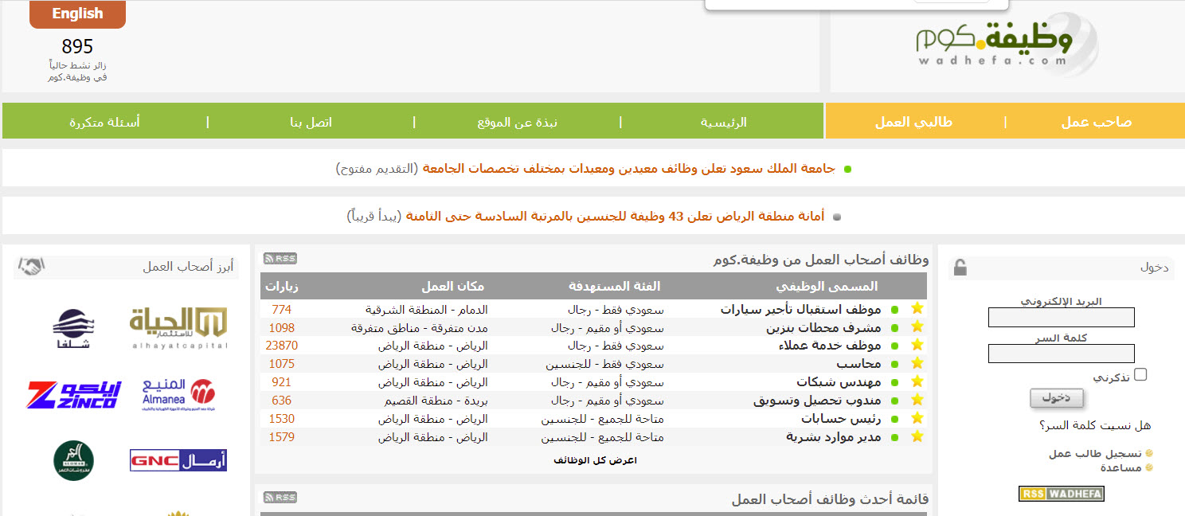Click اعرض كل الوظائف to view all jobs
The image size is (1185, 516).
(595, 460)
